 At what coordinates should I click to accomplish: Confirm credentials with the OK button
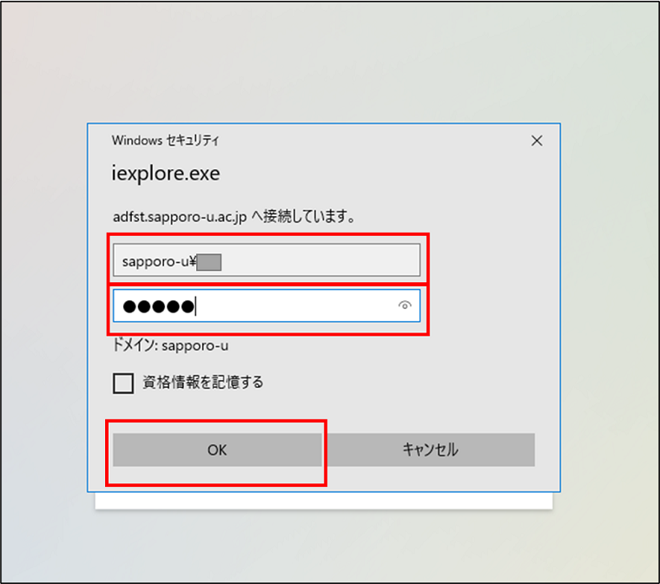tap(217, 449)
